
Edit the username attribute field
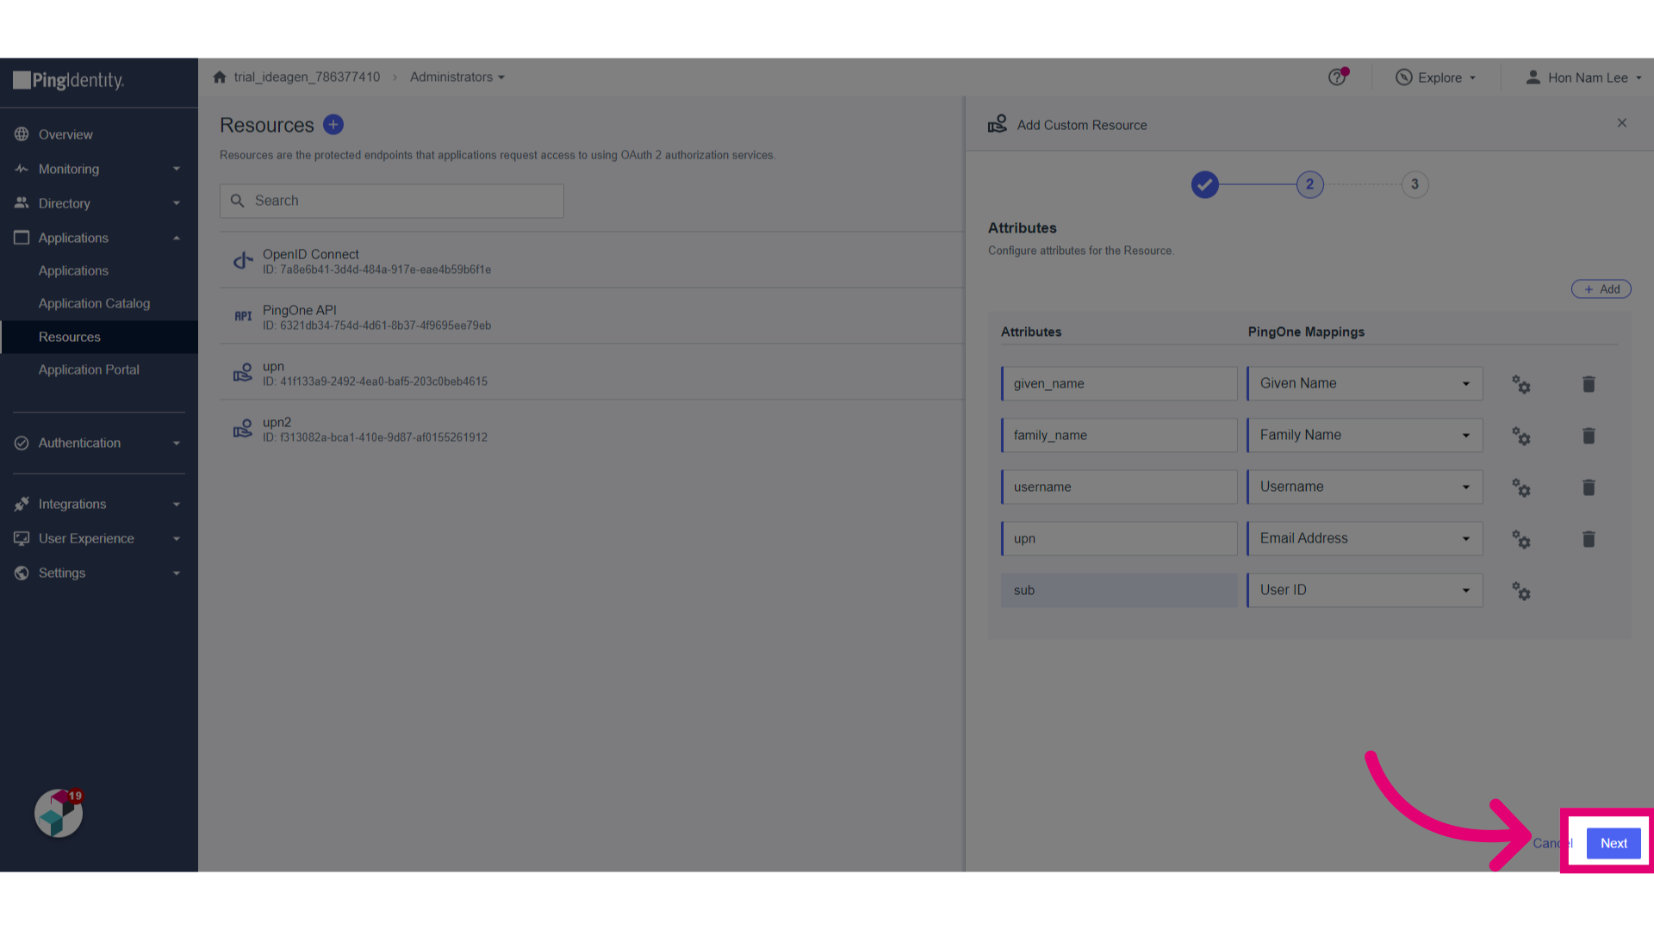pos(1119,487)
